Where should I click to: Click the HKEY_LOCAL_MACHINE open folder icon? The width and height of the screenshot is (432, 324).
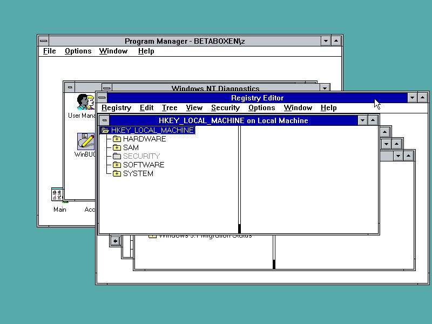(105, 130)
